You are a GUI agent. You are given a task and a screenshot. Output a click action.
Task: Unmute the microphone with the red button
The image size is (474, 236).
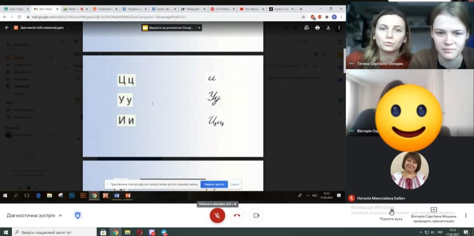click(217, 215)
